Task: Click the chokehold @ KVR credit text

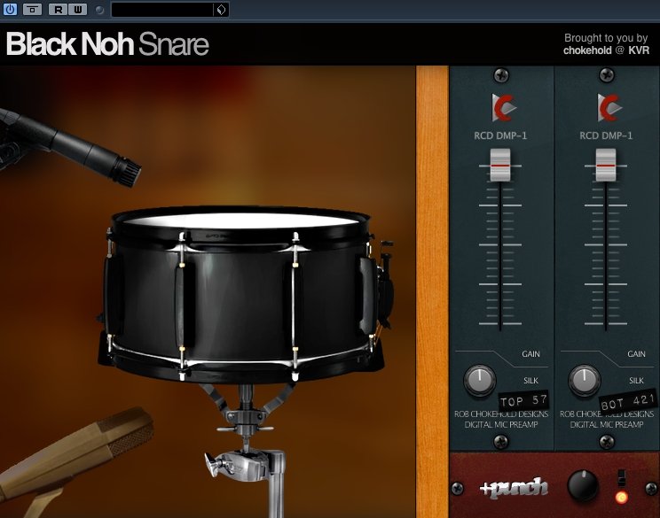Action: (606, 50)
